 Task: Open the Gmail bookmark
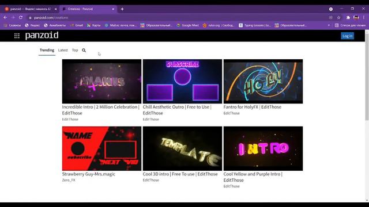click(77, 25)
